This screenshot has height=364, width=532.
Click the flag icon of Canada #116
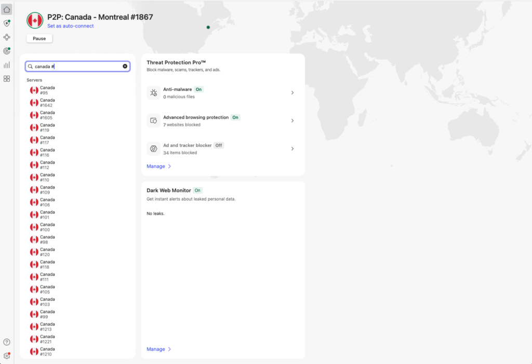point(34,152)
